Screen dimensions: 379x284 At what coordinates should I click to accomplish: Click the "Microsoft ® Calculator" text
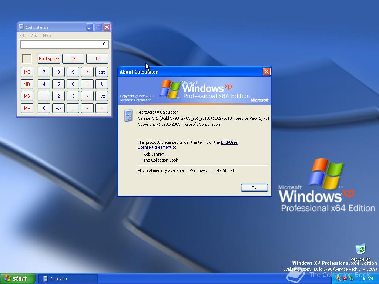point(158,112)
